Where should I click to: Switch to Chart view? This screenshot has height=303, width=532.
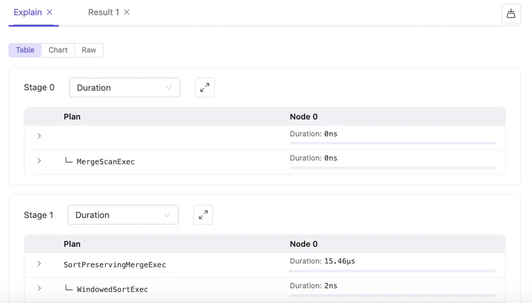point(58,50)
